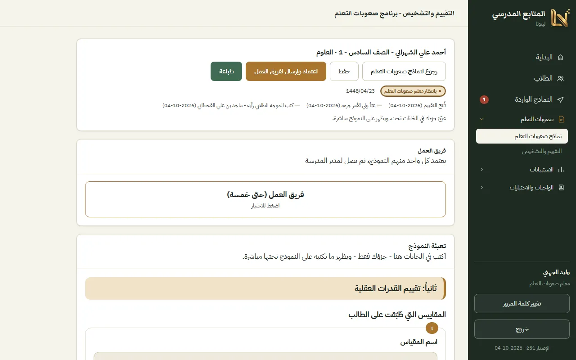
Task: Log out with the خروج button
Action: click(522, 329)
